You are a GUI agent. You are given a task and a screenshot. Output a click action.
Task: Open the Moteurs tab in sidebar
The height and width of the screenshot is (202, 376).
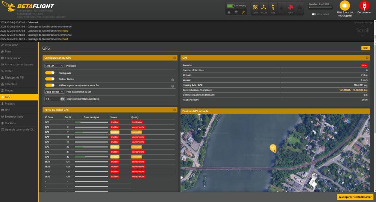pyautogui.click(x=10, y=103)
